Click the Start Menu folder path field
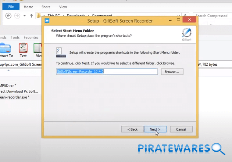The image size is (232, 162). [x=107, y=72]
